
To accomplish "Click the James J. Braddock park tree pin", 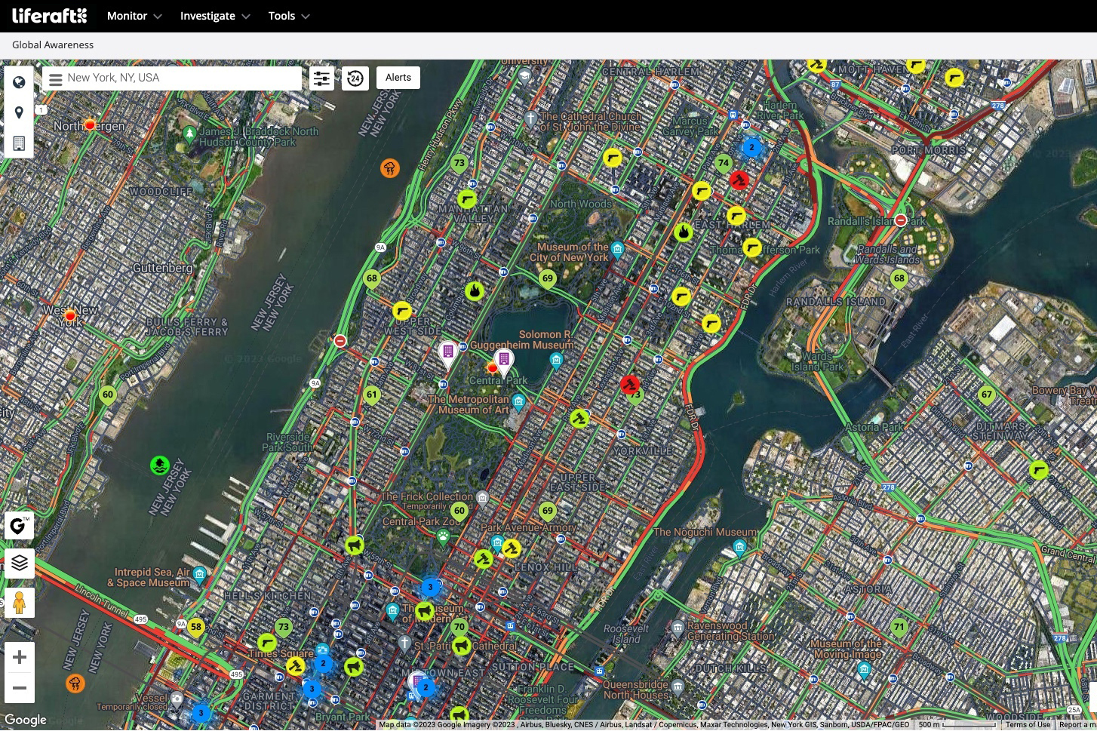I will [189, 135].
